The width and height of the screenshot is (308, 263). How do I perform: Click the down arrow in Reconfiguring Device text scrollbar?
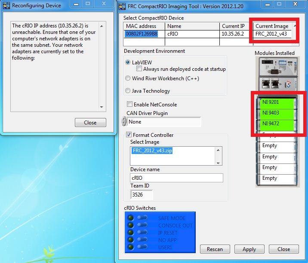click(x=102, y=107)
